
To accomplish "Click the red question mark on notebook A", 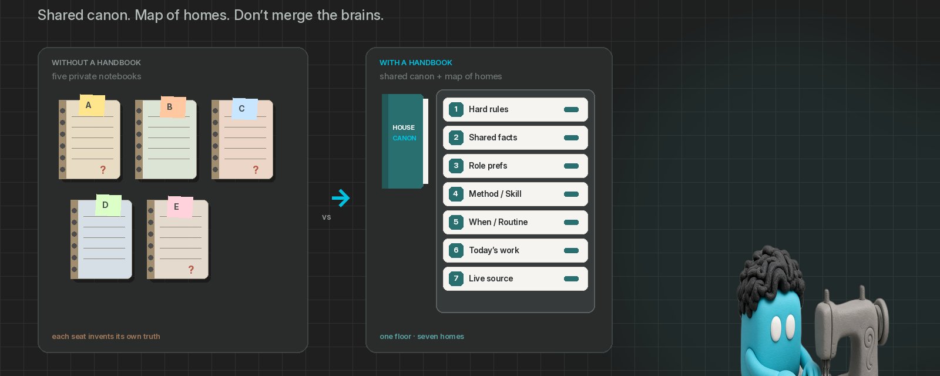I will 103,170.
